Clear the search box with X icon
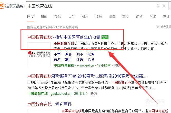The width and height of the screenshot is (171, 113). pos(164,6)
